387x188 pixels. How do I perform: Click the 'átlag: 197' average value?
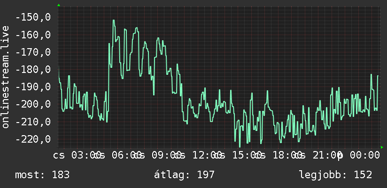[184, 175]
